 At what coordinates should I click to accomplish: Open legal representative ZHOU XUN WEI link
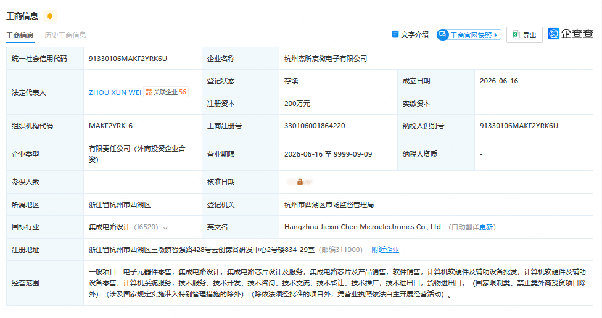coord(115,92)
